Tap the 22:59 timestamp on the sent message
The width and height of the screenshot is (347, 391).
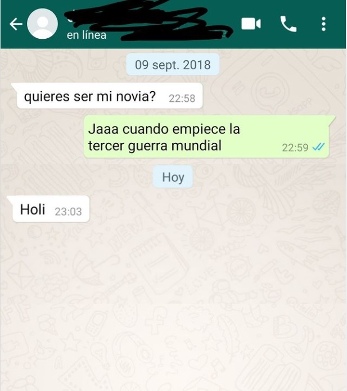pos(295,148)
